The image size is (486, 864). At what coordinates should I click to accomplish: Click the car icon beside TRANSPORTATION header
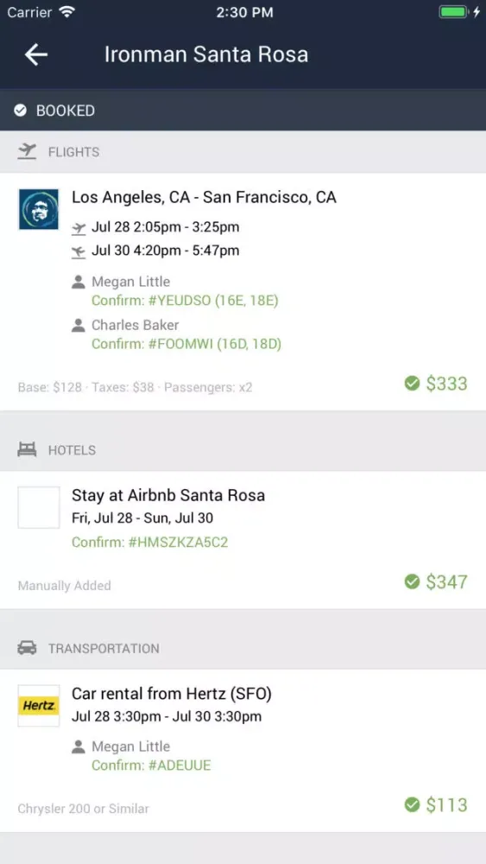27,648
